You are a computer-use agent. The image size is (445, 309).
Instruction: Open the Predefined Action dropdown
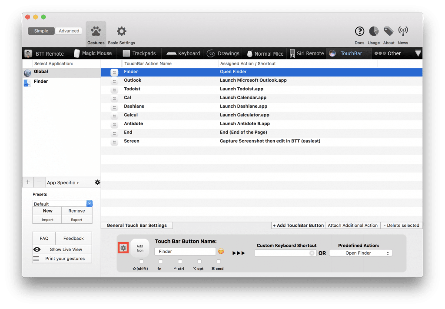[361, 253]
